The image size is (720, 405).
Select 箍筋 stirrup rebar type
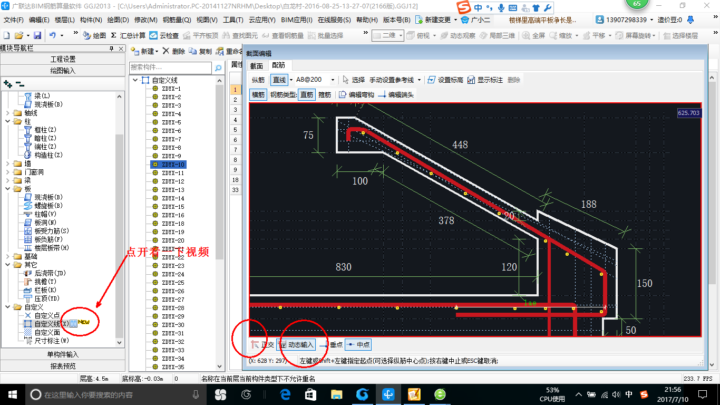click(x=325, y=94)
